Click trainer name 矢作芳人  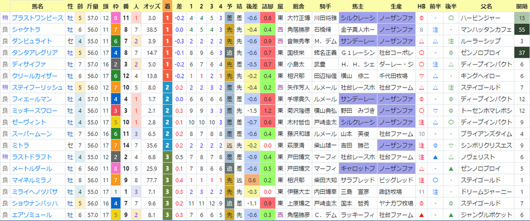point(298,88)
